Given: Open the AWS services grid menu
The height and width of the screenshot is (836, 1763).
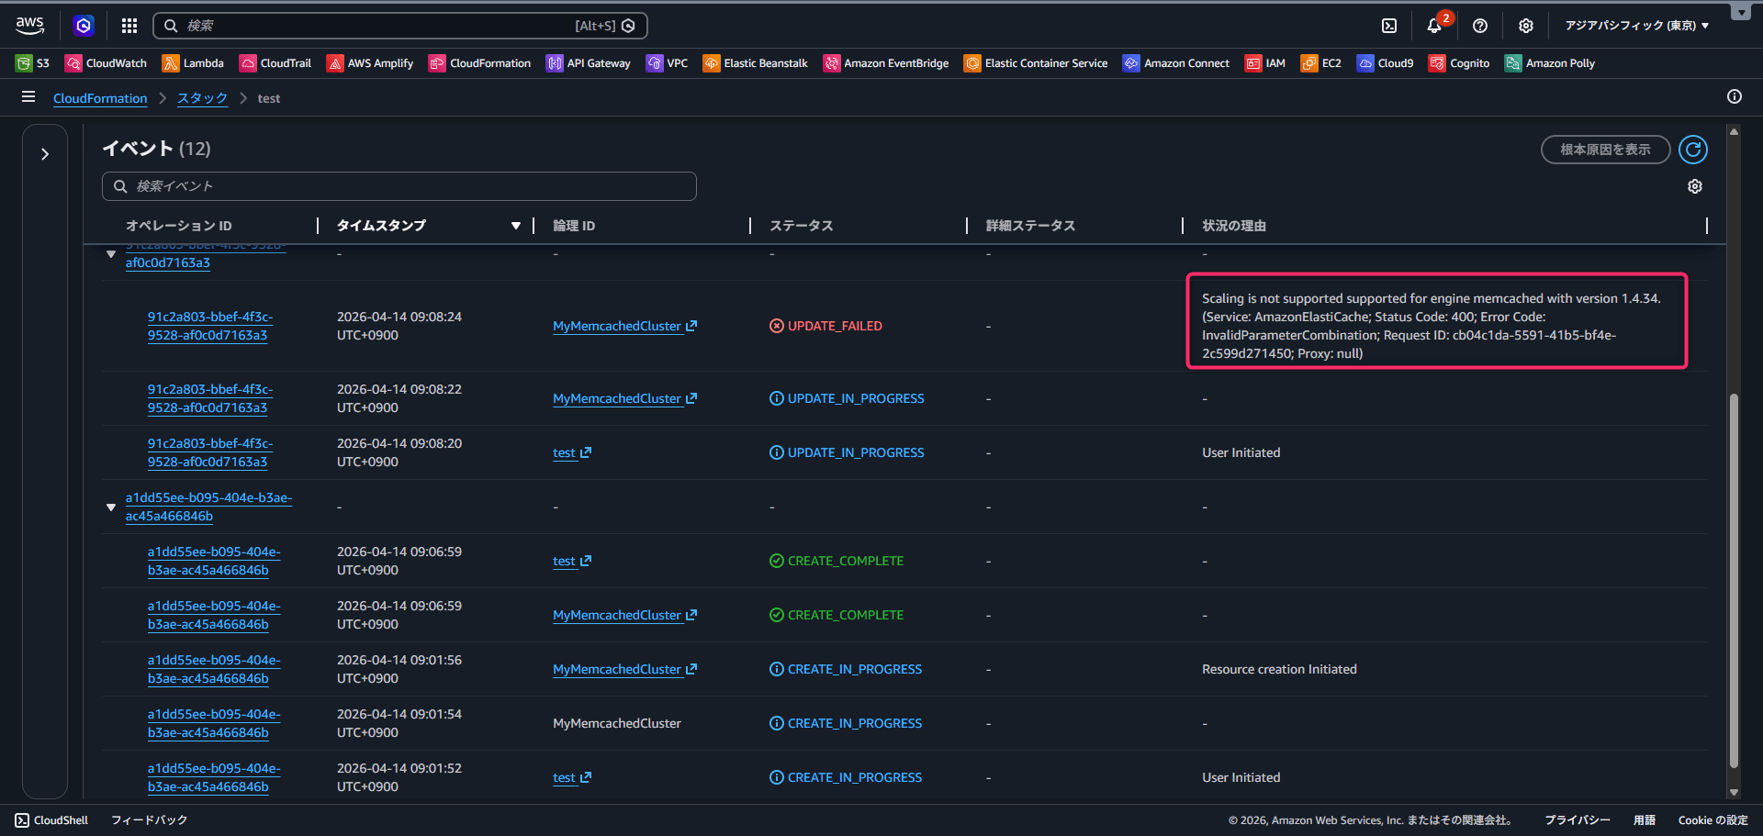Looking at the screenshot, I should point(129,26).
